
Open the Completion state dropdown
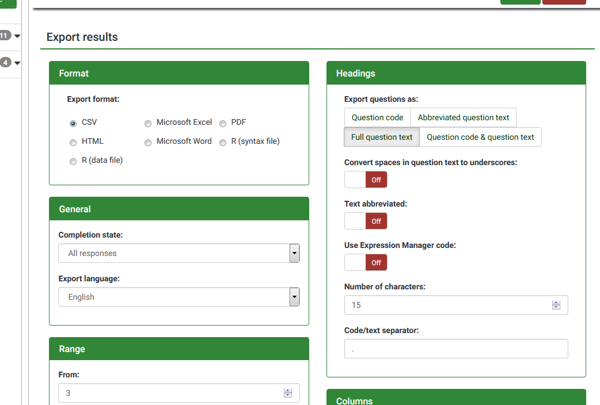[x=179, y=253]
